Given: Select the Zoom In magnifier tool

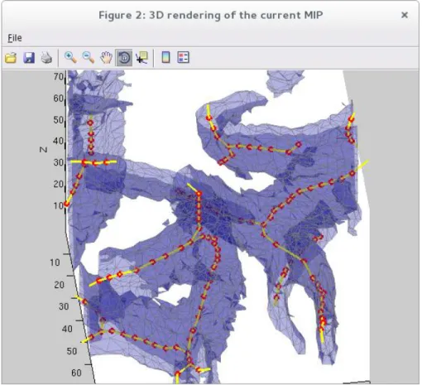Looking at the screenshot, I should [x=70, y=58].
